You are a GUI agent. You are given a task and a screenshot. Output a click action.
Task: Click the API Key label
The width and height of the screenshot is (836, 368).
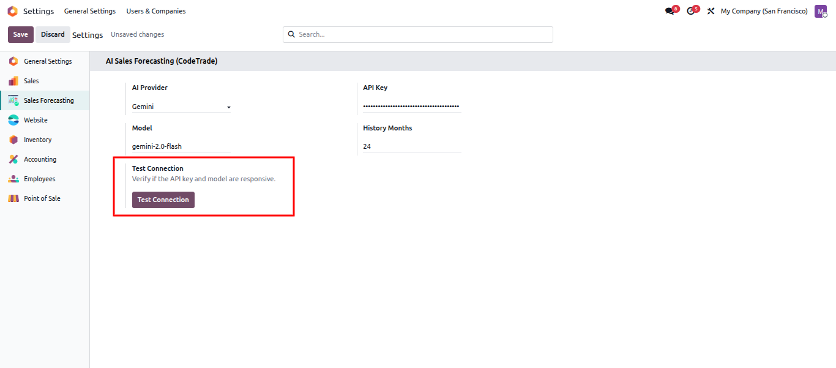pos(375,88)
